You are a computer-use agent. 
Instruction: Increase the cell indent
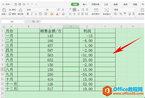87,10
